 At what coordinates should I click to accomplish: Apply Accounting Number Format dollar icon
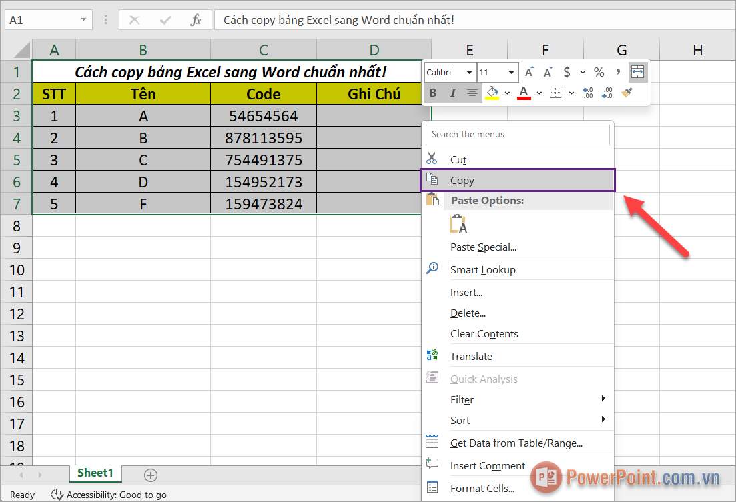(x=567, y=72)
